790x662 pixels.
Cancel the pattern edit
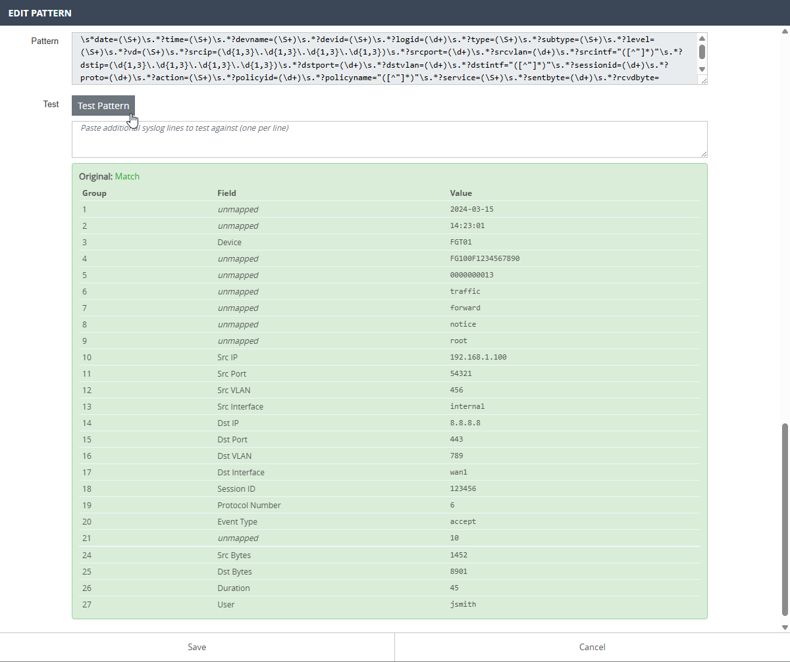[592, 647]
